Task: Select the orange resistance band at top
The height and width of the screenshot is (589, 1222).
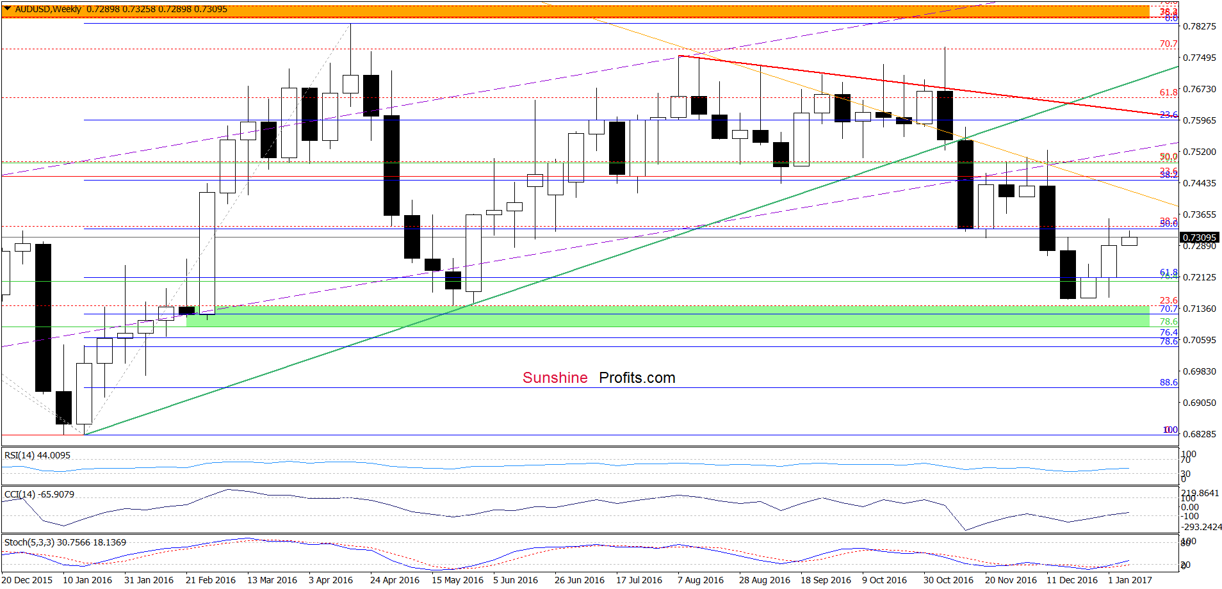Action: tap(576, 12)
